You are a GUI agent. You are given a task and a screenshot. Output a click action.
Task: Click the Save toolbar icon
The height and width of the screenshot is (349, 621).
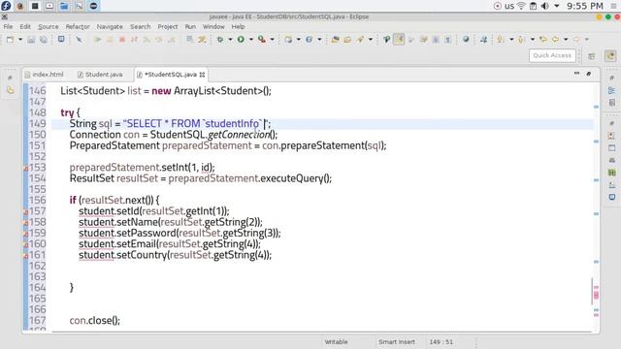coord(31,39)
